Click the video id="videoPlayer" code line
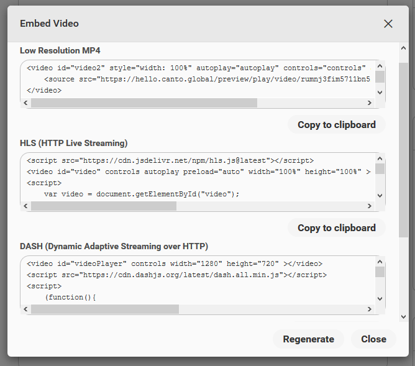This screenshot has width=415, height=366. click(175, 264)
